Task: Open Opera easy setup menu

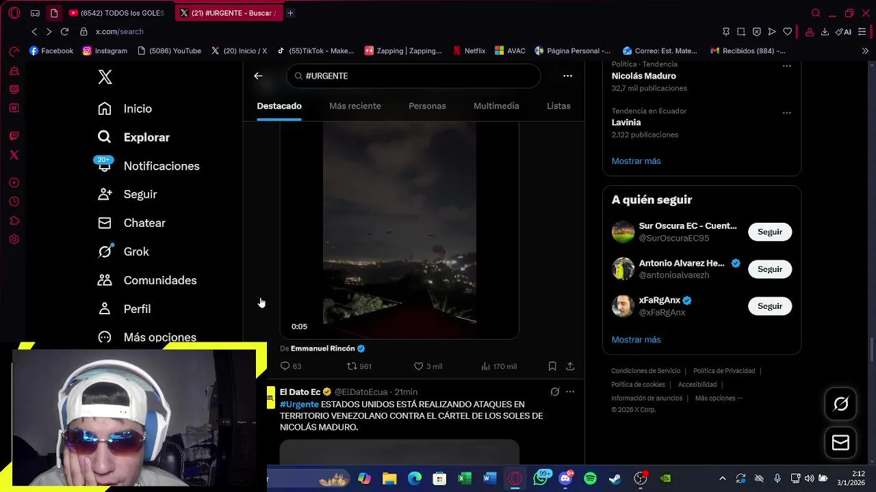Action: (x=862, y=31)
